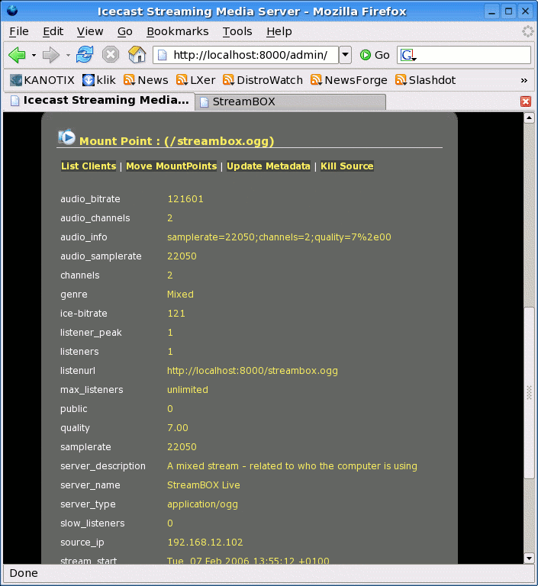Open the Google search engine icon
This screenshot has height=586, width=538.
[408, 55]
